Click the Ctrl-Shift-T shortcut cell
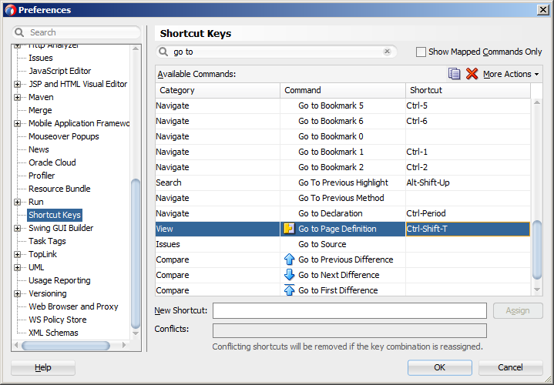 468,229
